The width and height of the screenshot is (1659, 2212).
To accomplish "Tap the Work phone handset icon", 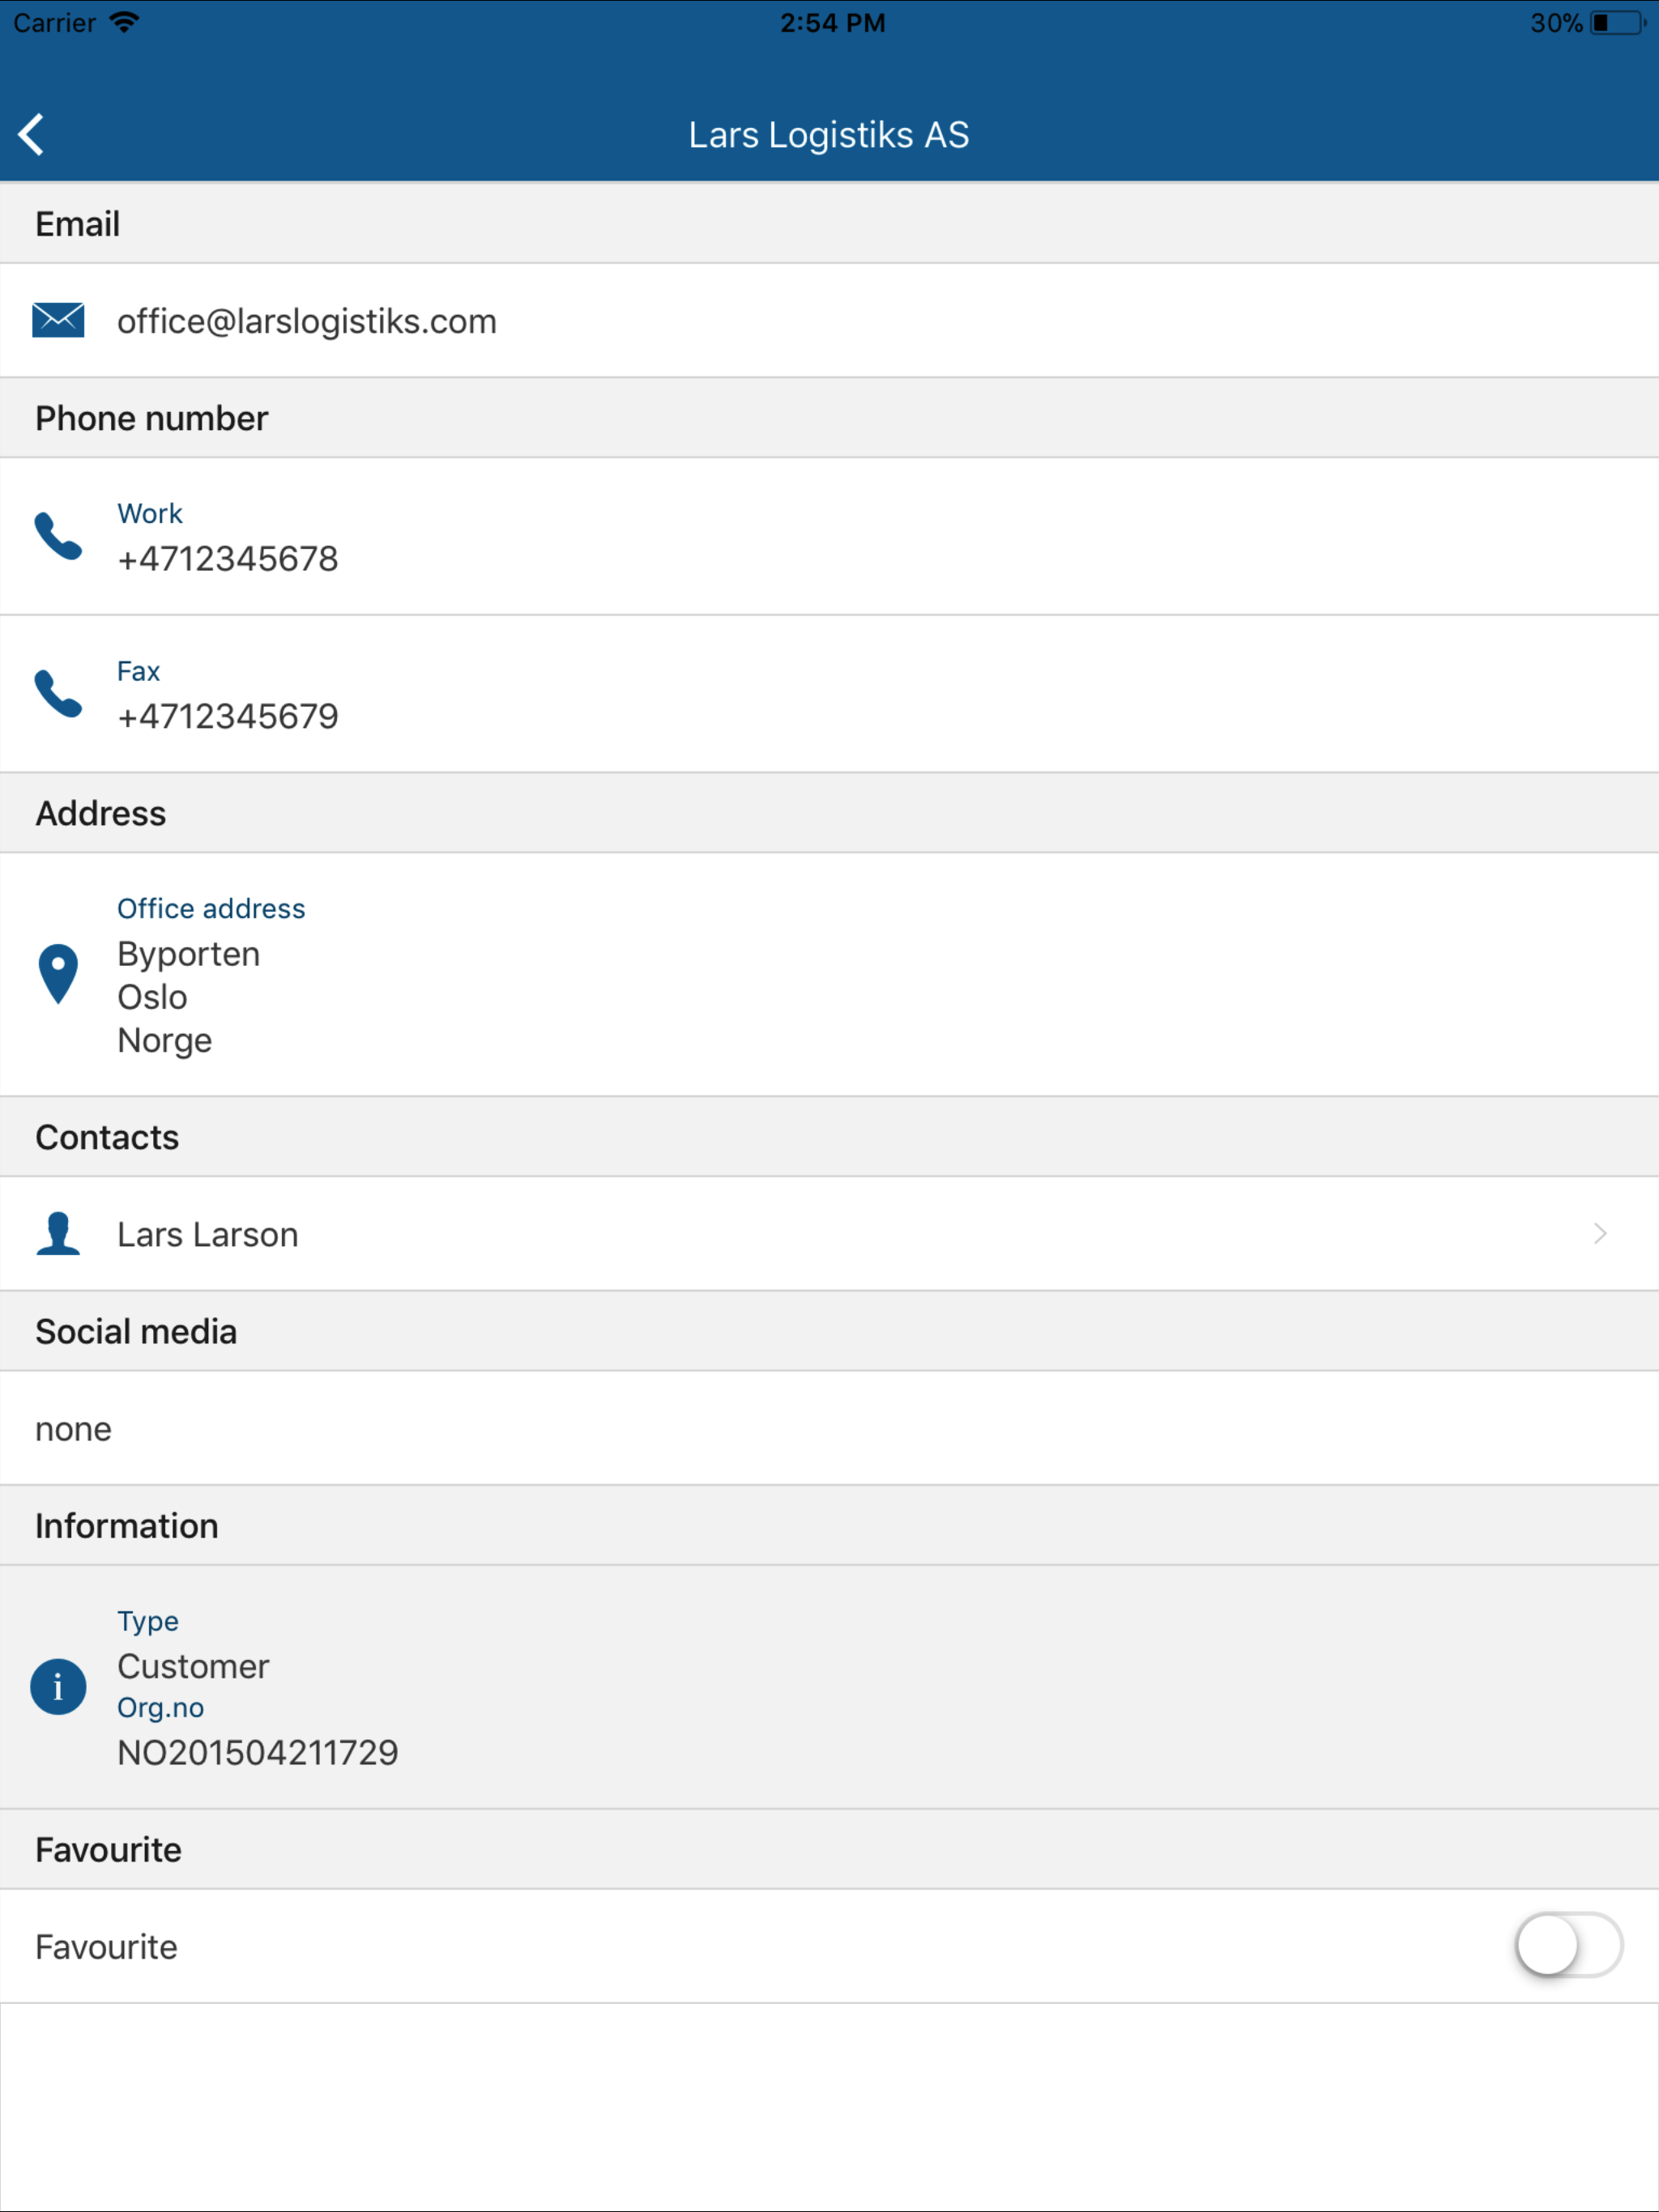I will (58, 536).
